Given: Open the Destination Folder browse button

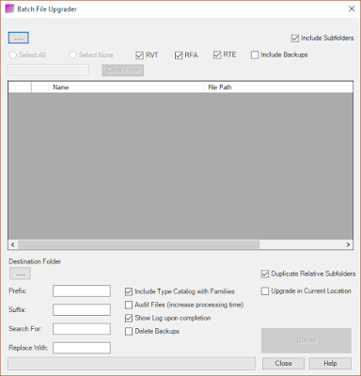Looking at the screenshot, I should coord(20,274).
